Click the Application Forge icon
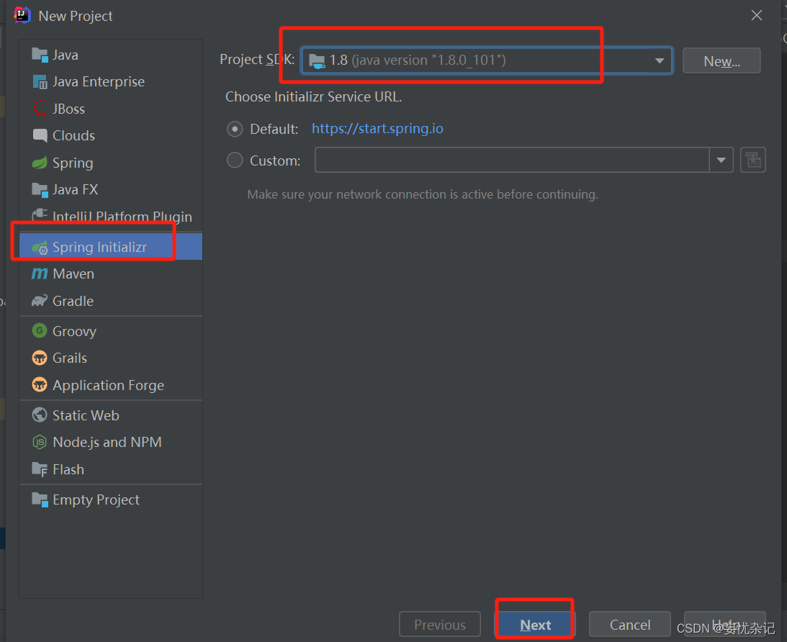Screen dimensions: 787x642 40,385
